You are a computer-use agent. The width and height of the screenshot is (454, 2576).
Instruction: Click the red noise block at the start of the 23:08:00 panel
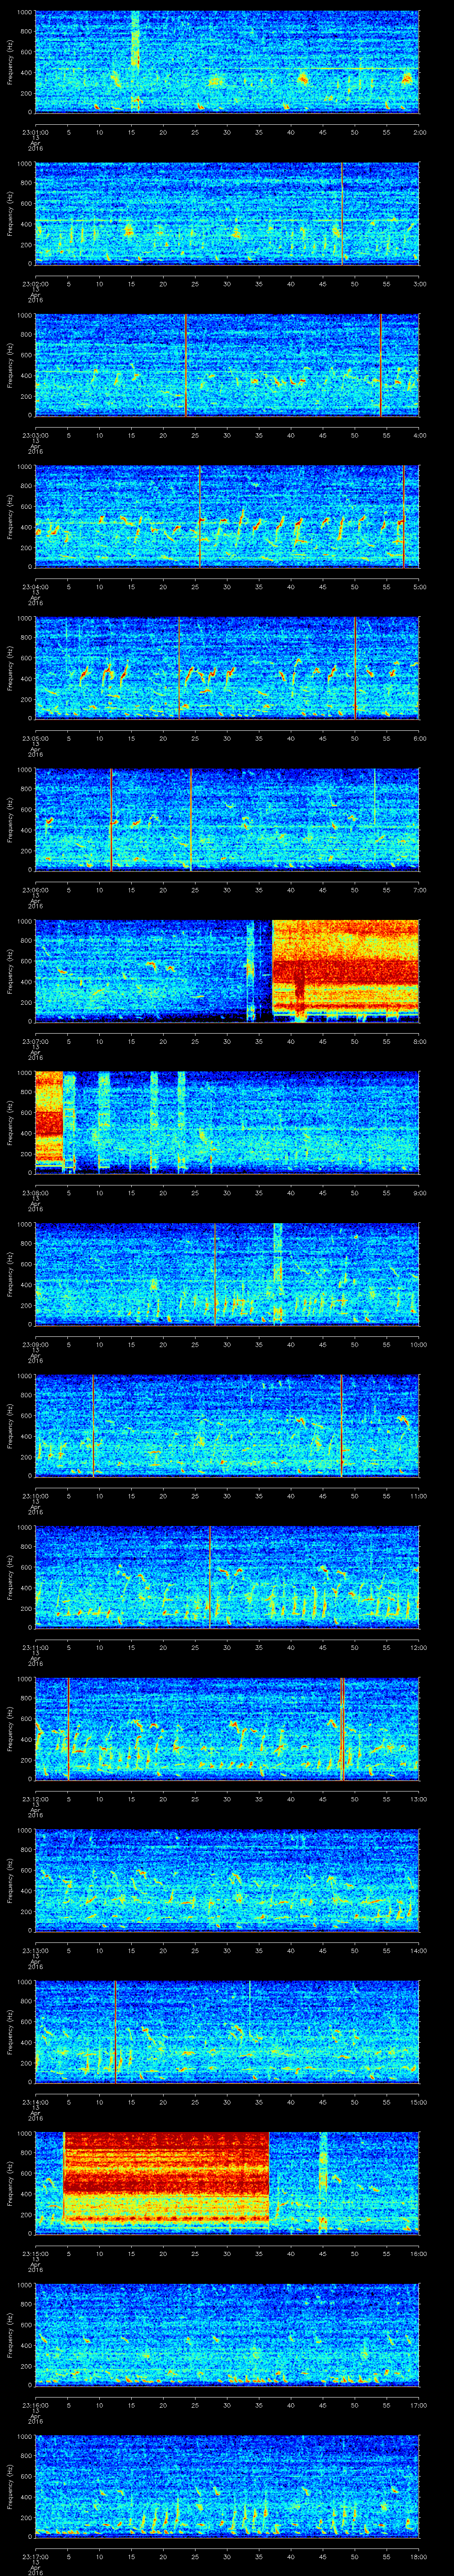tap(49, 1118)
